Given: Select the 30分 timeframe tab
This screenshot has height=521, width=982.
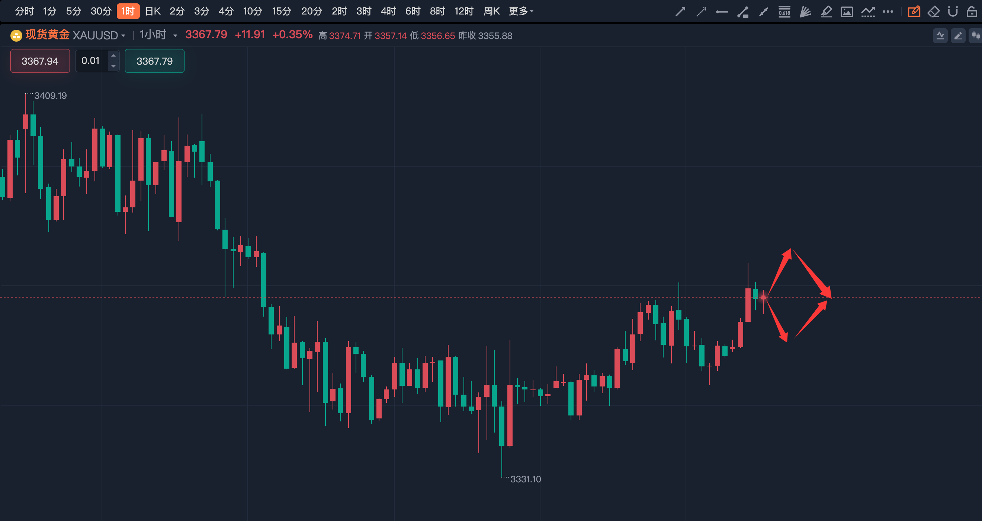Looking at the screenshot, I should pyautogui.click(x=101, y=12).
